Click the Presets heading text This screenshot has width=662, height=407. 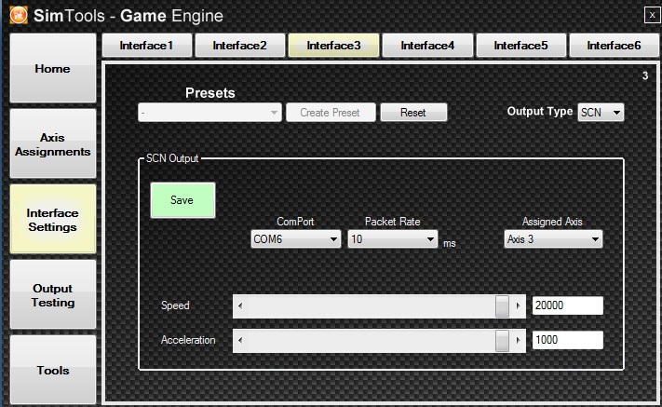click(210, 93)
